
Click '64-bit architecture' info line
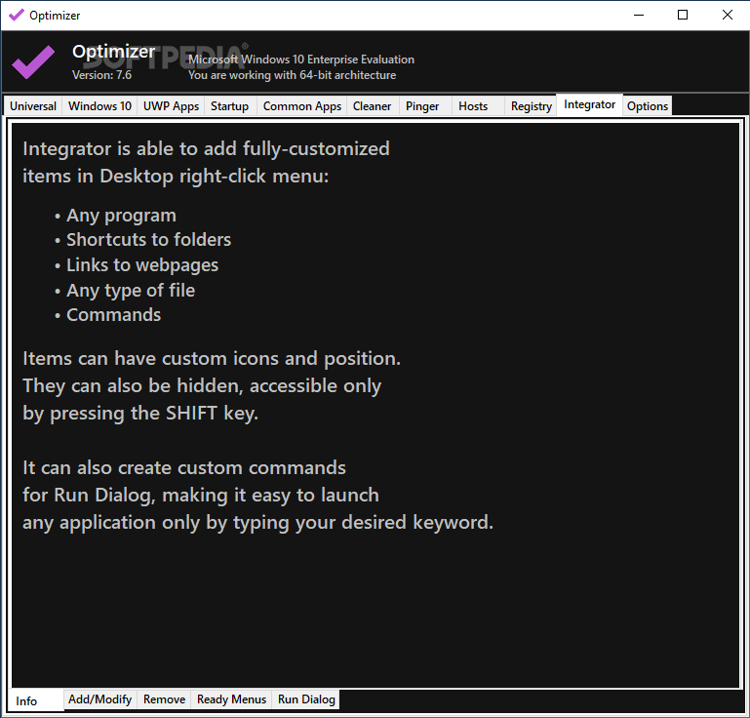click(x=293, y=75)
